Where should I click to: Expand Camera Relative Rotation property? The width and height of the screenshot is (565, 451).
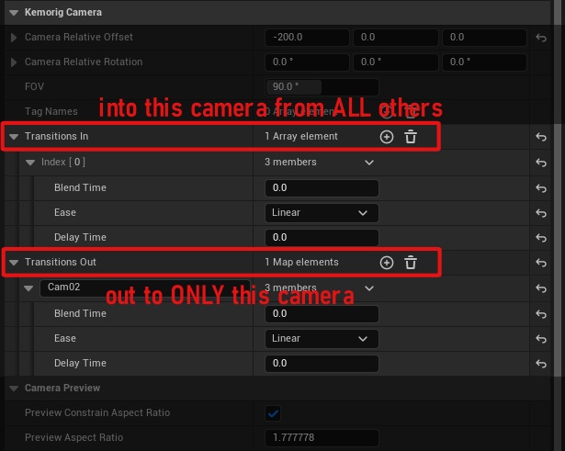click(14, 62)
